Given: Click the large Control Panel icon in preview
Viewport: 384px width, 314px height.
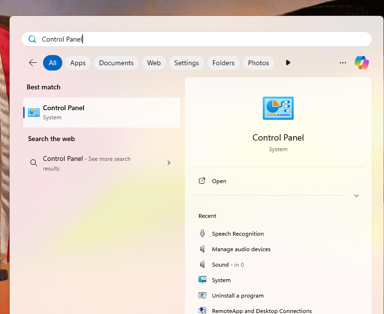Looking at the screenshot, I should [278, 108].
